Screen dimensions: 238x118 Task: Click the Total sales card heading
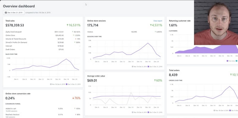(10, 21)
